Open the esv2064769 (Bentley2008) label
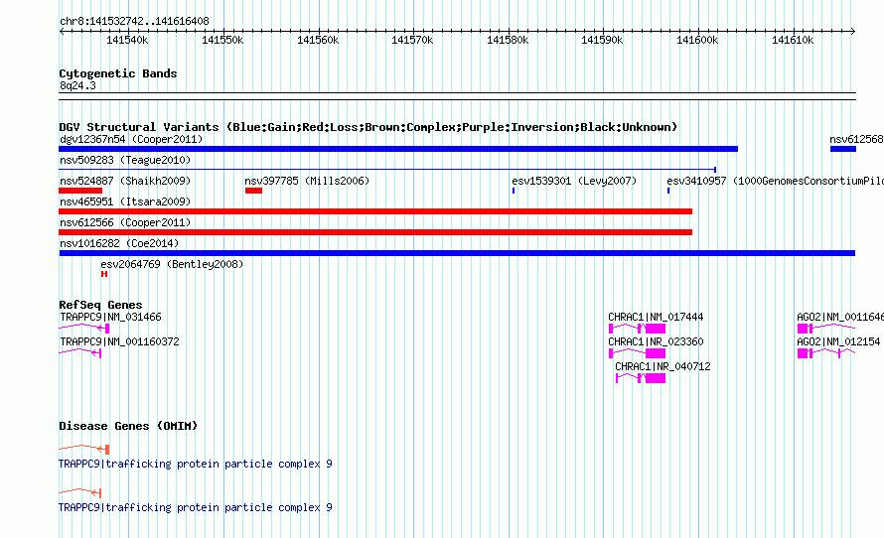The image size is (884, 538). 172,264
